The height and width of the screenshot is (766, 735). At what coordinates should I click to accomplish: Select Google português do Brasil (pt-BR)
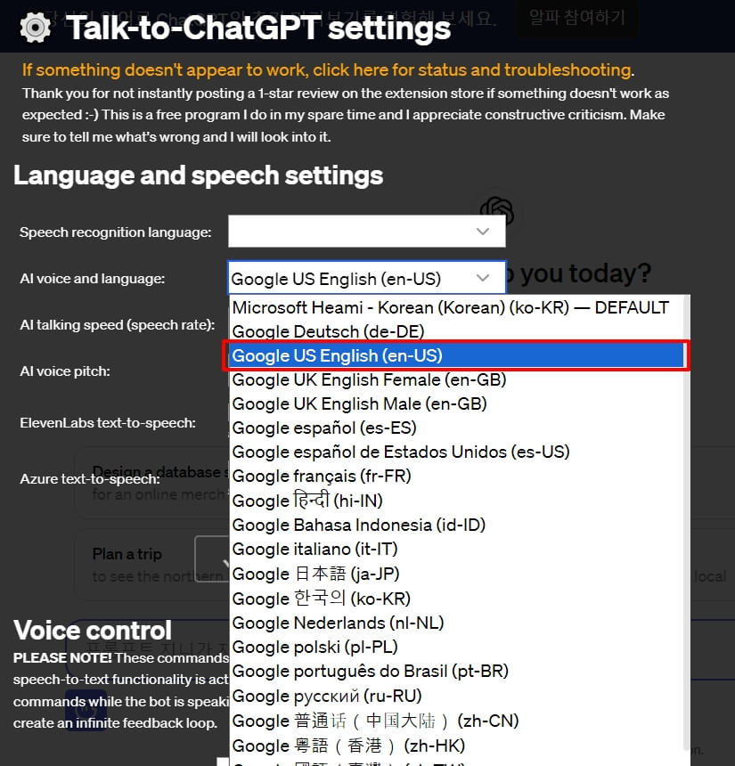(x=456, y=672)
